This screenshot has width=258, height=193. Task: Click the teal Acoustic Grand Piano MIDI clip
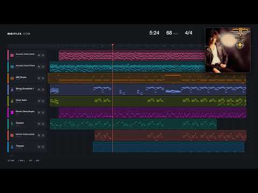pos(127,67)
